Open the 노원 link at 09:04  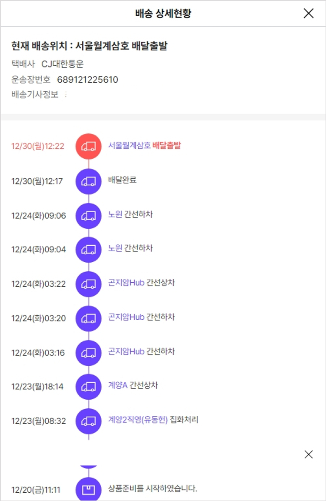[x=115, y=248]
